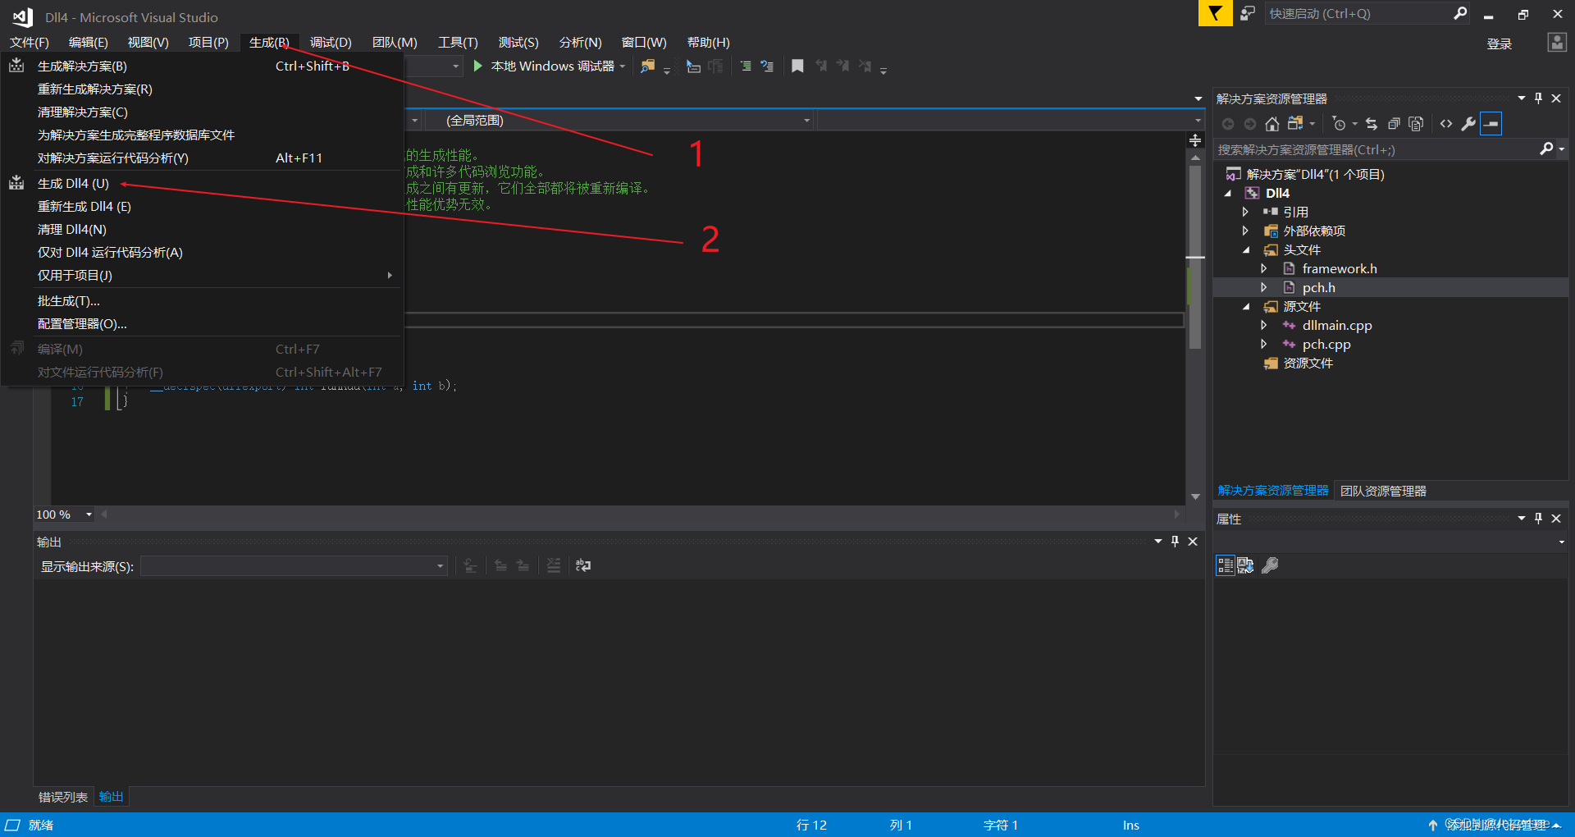Go to Home in Solution Explorer
The image size is (1575, 837).
[x=1272, y=124]
